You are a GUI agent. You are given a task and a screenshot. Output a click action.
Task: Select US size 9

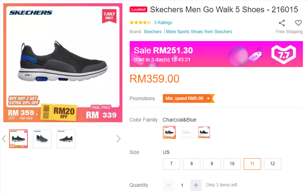tap(212, 164)
